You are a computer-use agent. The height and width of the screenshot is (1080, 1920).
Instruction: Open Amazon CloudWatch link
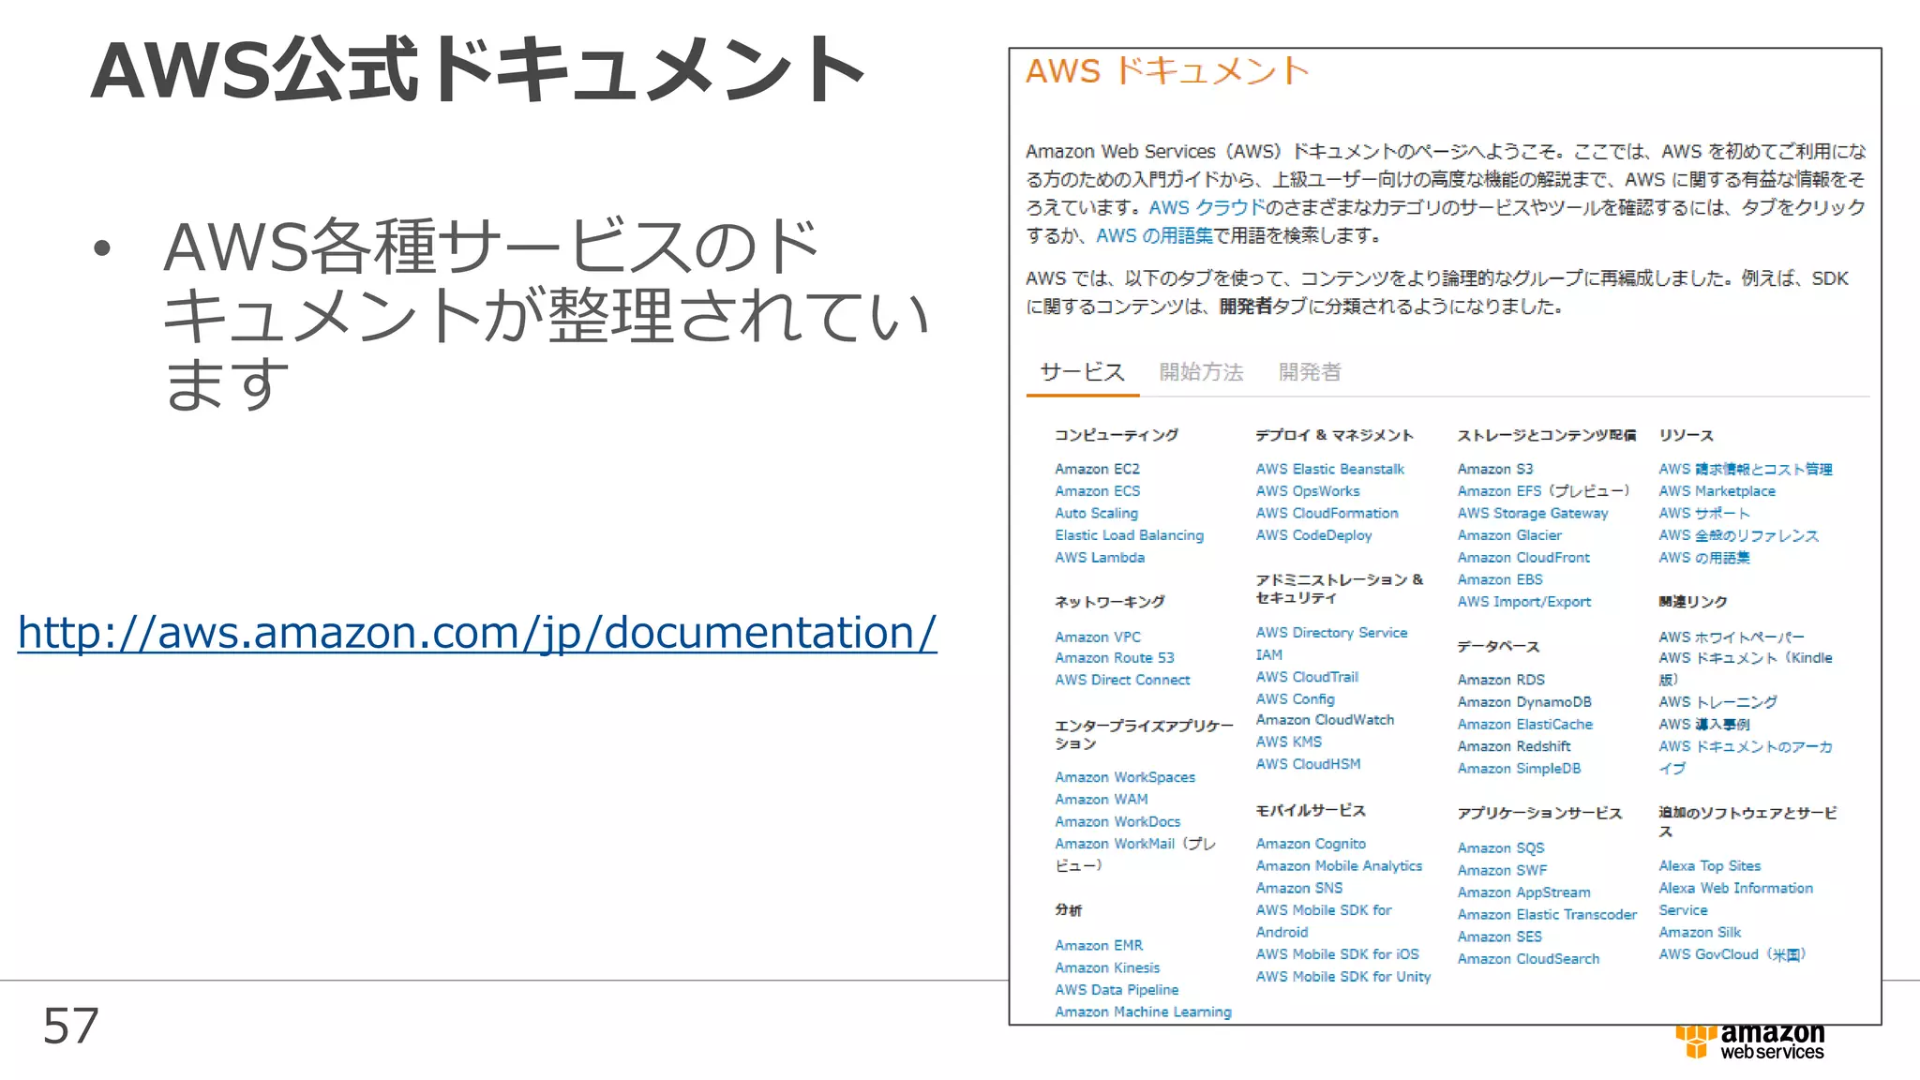[x=1325, y=720]
